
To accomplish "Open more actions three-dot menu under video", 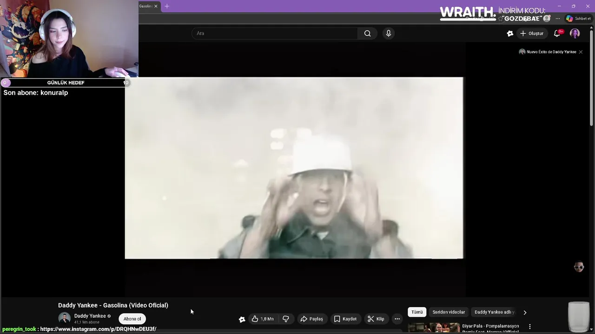I will pyautogui.click(x=397, y=319).
